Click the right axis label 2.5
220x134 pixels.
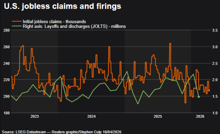click(215, 63)
